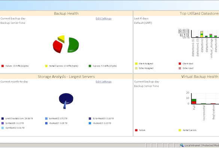
Task: Select the datastore4 bar in datastore chart
Action: [x=216, y=36]
